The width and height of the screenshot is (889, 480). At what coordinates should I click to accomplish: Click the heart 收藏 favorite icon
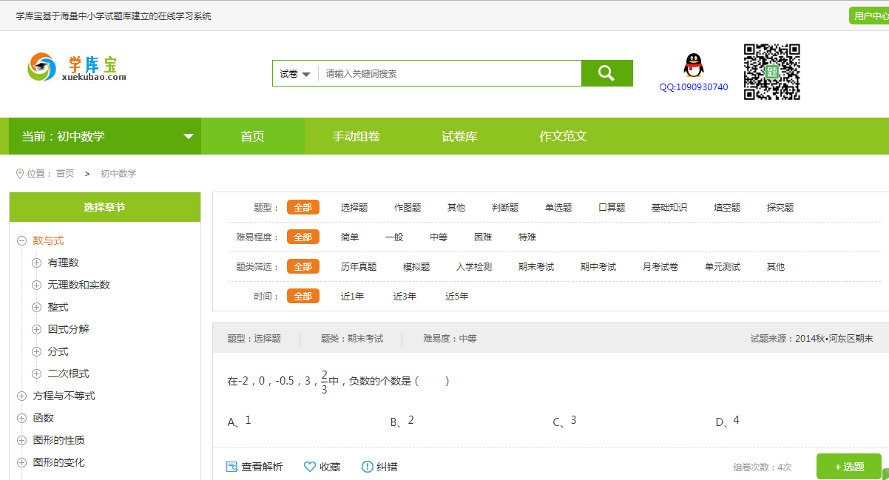(x=310, y=467)
